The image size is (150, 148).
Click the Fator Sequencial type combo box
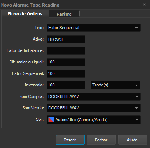pos(94,28)
